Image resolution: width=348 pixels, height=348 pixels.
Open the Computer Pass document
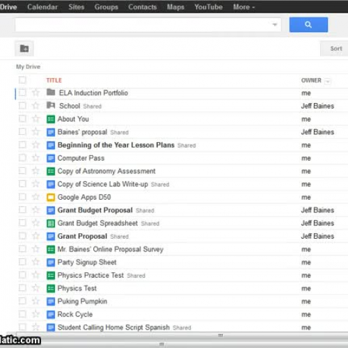pos(81,158)
